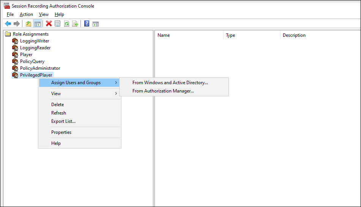The height and width of the screenshot is (207, 361).
Task: Open the File menu
Action: click(x=10, y=14)
